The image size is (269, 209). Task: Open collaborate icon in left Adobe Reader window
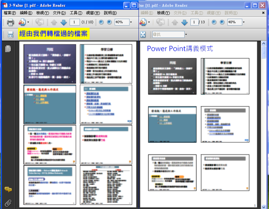click(22, 22)
